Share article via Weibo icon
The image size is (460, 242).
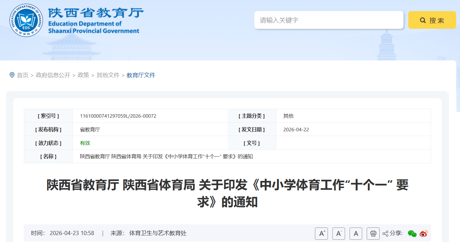424,233
